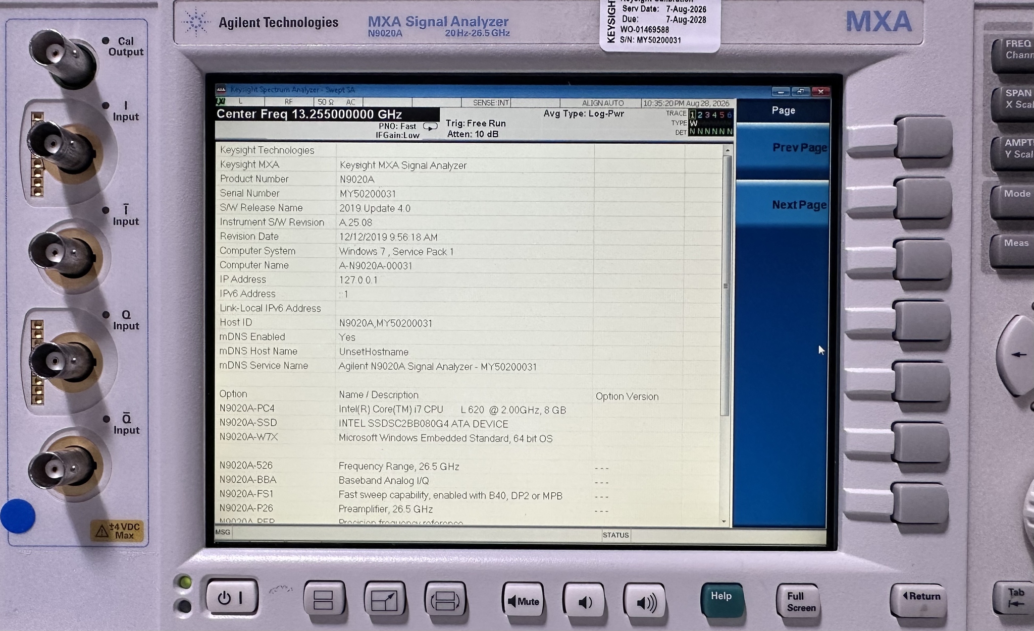This screenshot has height=631, width=1034.
Task: Restore down the Spectrum Analyzer window
Action: pos(800,91)
